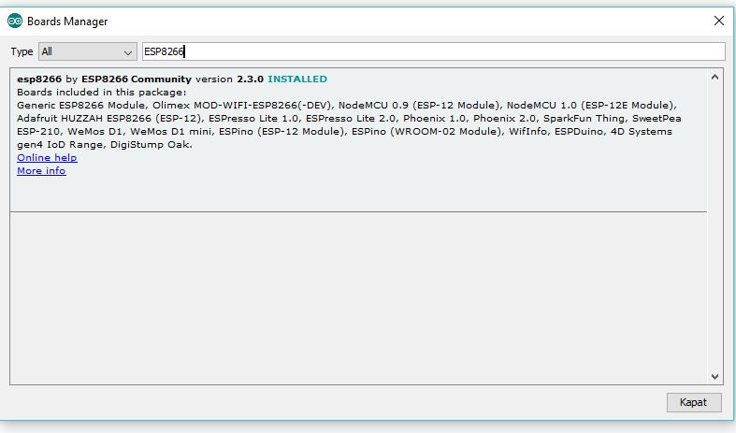Open the Online help link

tap(47, 158)
